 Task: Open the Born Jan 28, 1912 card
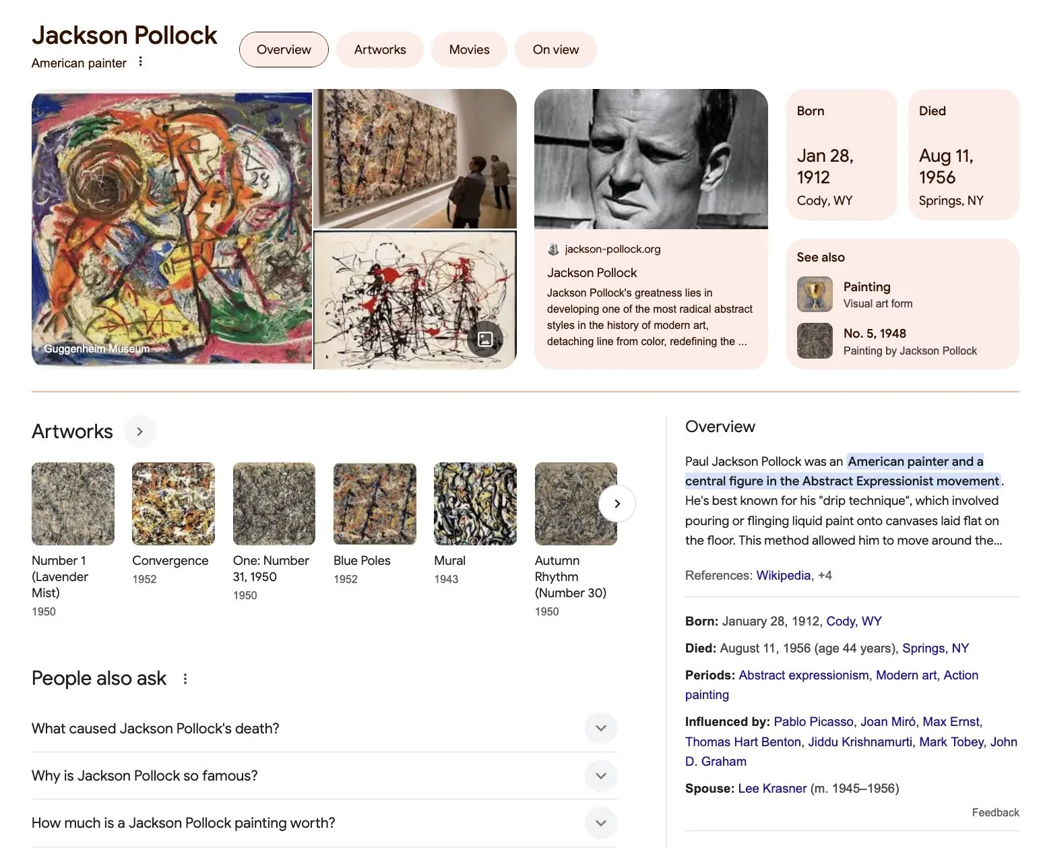click(x=842, y=154)
